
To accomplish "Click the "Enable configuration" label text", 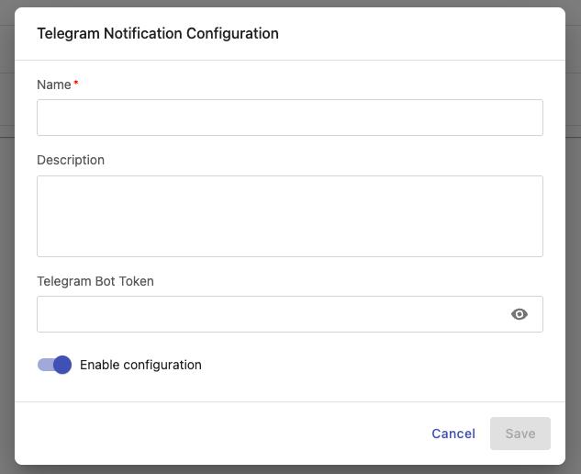I will (x=140, y=365).
